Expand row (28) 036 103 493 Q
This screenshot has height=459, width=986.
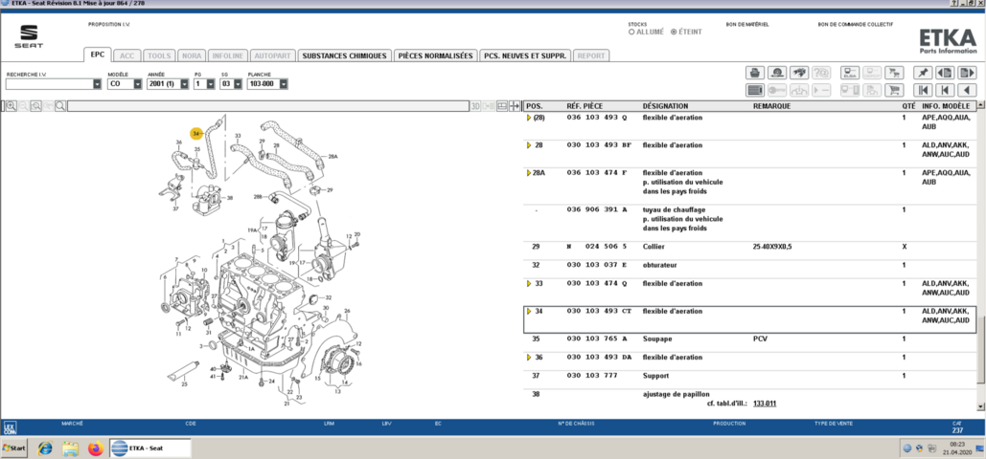coord(529,118)
